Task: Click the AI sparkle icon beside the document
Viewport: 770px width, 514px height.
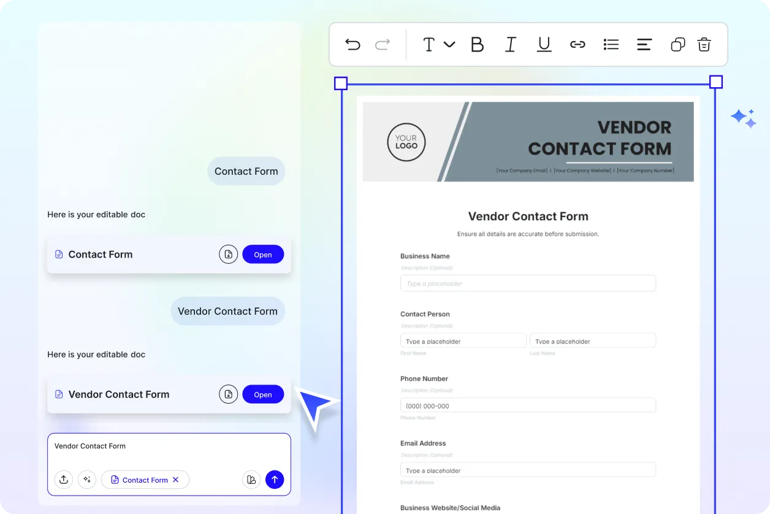Action: click(x=744, y=118)
